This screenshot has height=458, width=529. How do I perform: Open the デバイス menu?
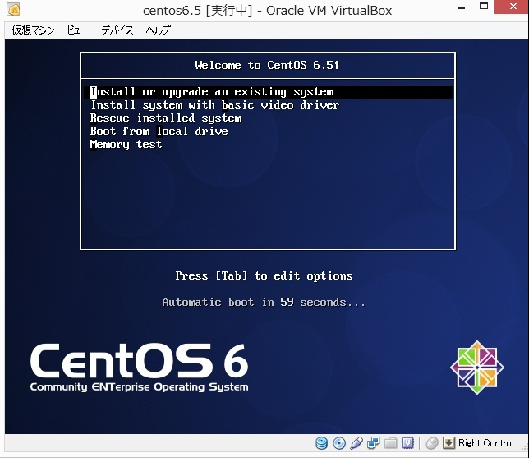tap(117, 30)
